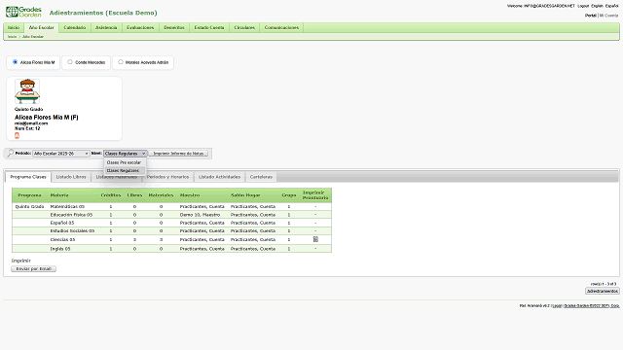The width and height of the screenshot is (623, 350).
Task: Click the student avatar picture
Action: pyautogui.click(x=27, y=90)
